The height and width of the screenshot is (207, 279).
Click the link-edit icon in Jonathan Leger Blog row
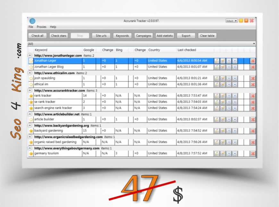coord(223,67)
